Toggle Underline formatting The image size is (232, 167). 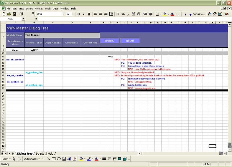point(89,14)
